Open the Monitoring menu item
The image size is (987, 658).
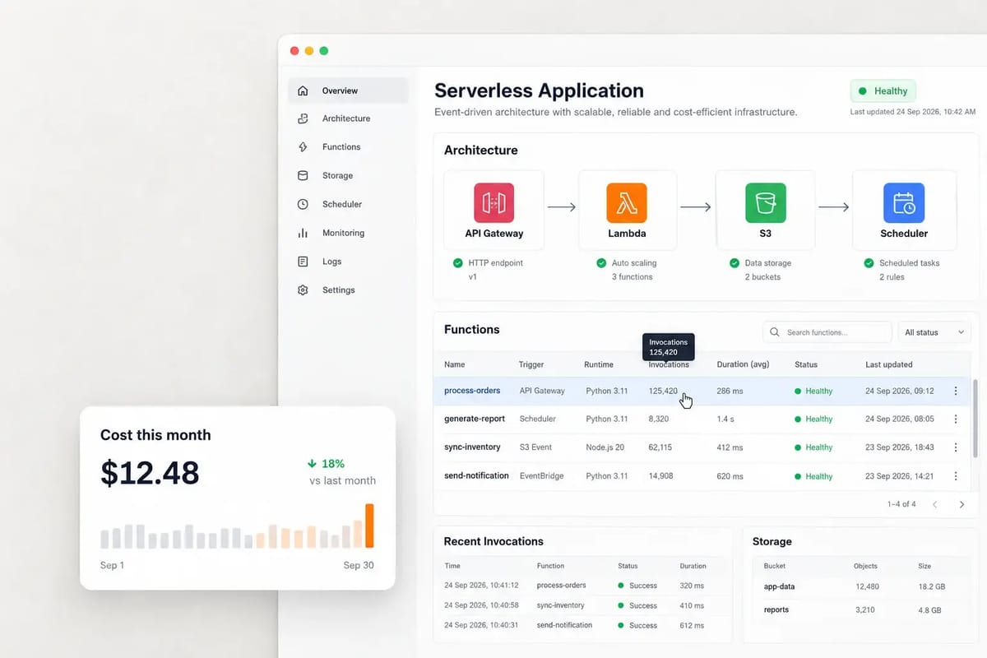(x=348, y=233)
